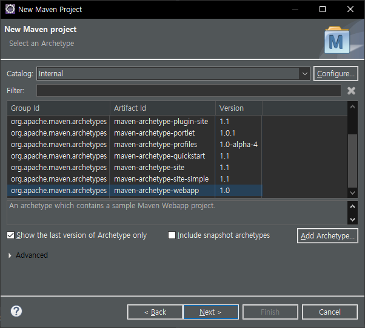This screenshot has height=328, width=365.
Task: Go to the previous page with Back
Action: click(x=155, y=312)
